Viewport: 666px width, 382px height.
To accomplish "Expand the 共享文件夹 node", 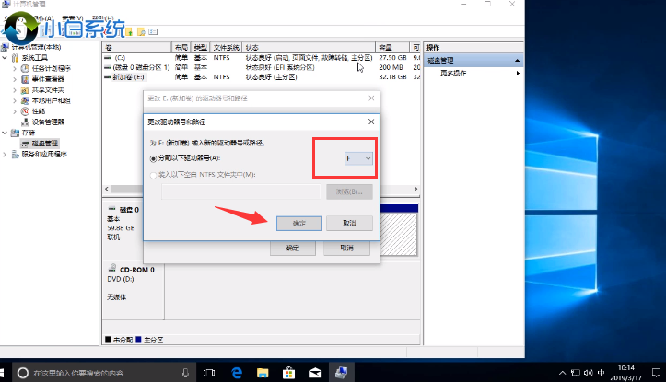I will click(x=15, y=89).
